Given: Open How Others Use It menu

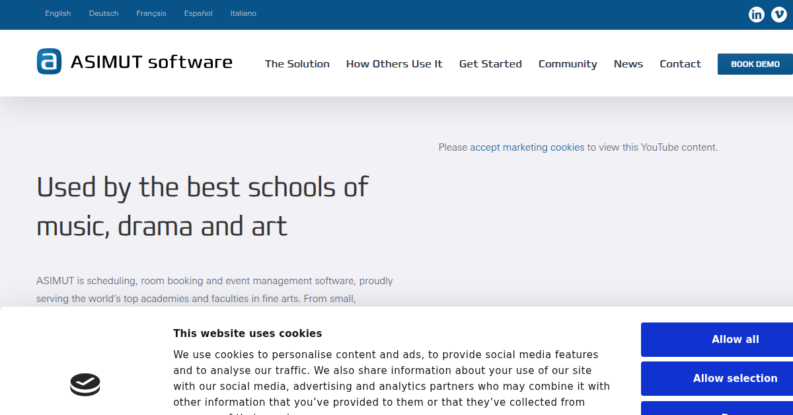Looking at the screenshot, I should (394, 64).
